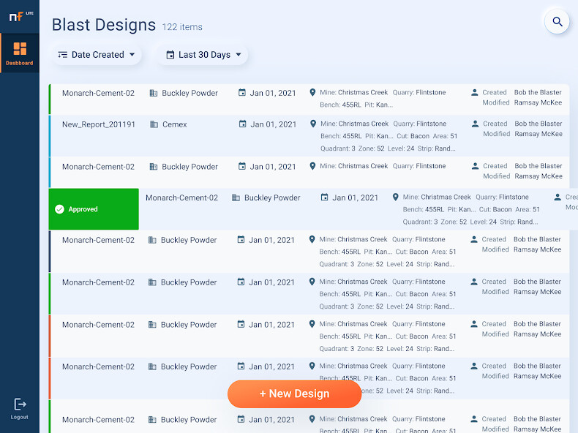
Task: Select Monarch-Cement-02 in the Approved row
Action: tap(181, 198)
